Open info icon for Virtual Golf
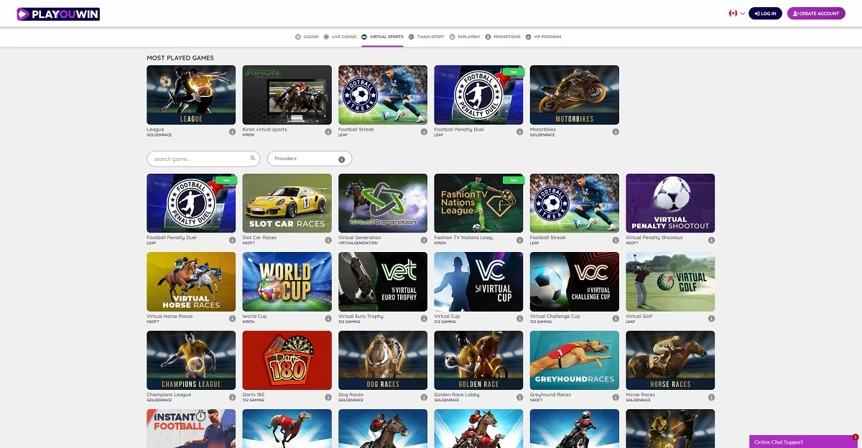The image size is (862, 448). (x=712, y=319)
